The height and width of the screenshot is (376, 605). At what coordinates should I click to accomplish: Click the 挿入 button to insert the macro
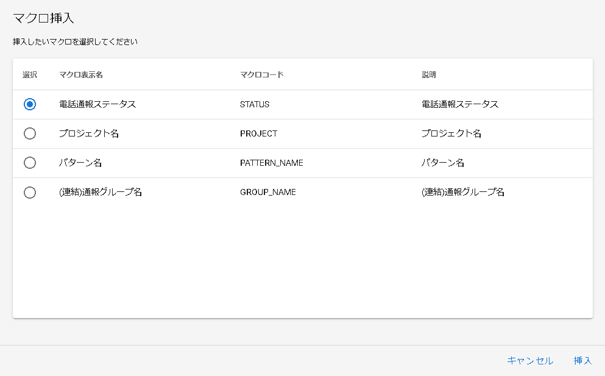(582, 360)
